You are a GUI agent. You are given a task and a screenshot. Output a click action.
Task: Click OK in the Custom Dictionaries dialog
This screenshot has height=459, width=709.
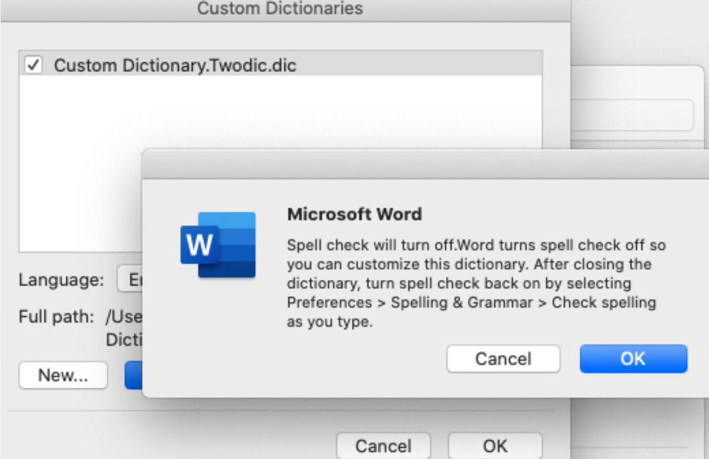[495, 446]
